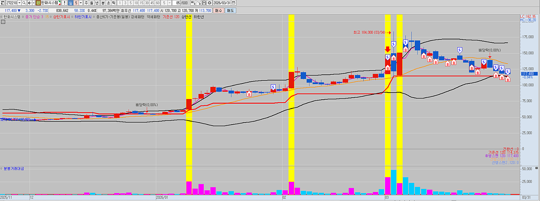The height and width of the screenshot is (201, 540).
Task: Click the speaker sound icon
Action: click(x=29, y=3)
